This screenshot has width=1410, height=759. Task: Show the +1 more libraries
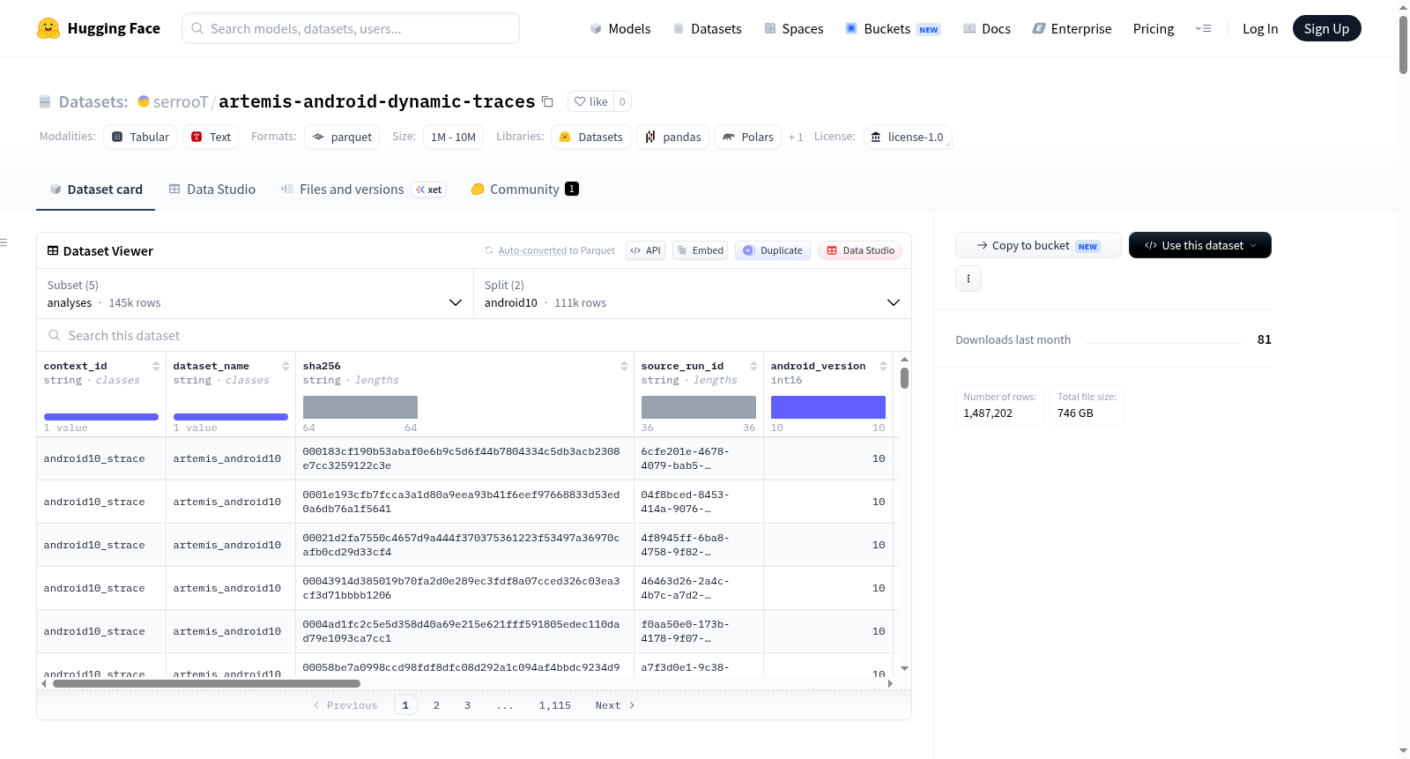[796, 137]
